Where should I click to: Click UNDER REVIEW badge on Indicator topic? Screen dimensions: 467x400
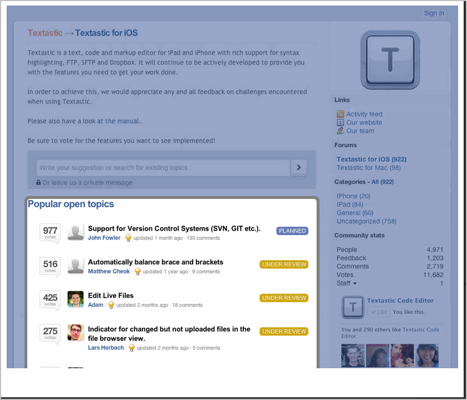pos(284,331)
